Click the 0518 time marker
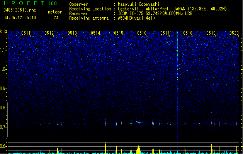The image size is (243, 154). 188,33
